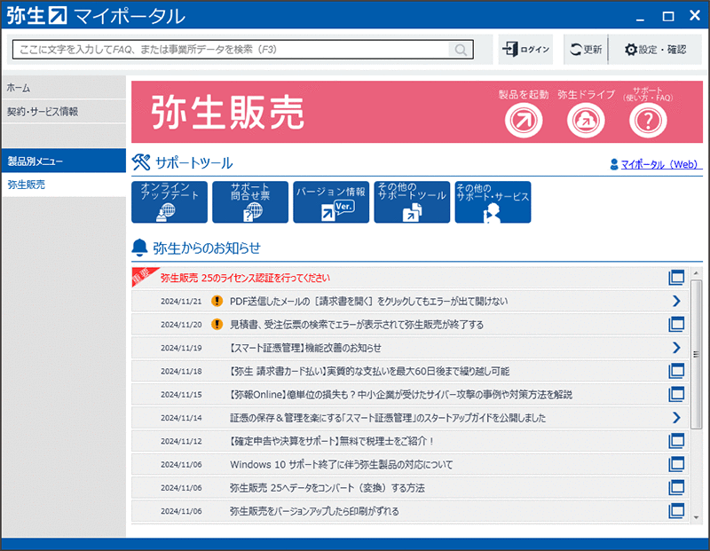Image resolution: width=710 pixels, height=551 pixels.
Task: Open the サポート問合せ票 tool
Action: 250,202
